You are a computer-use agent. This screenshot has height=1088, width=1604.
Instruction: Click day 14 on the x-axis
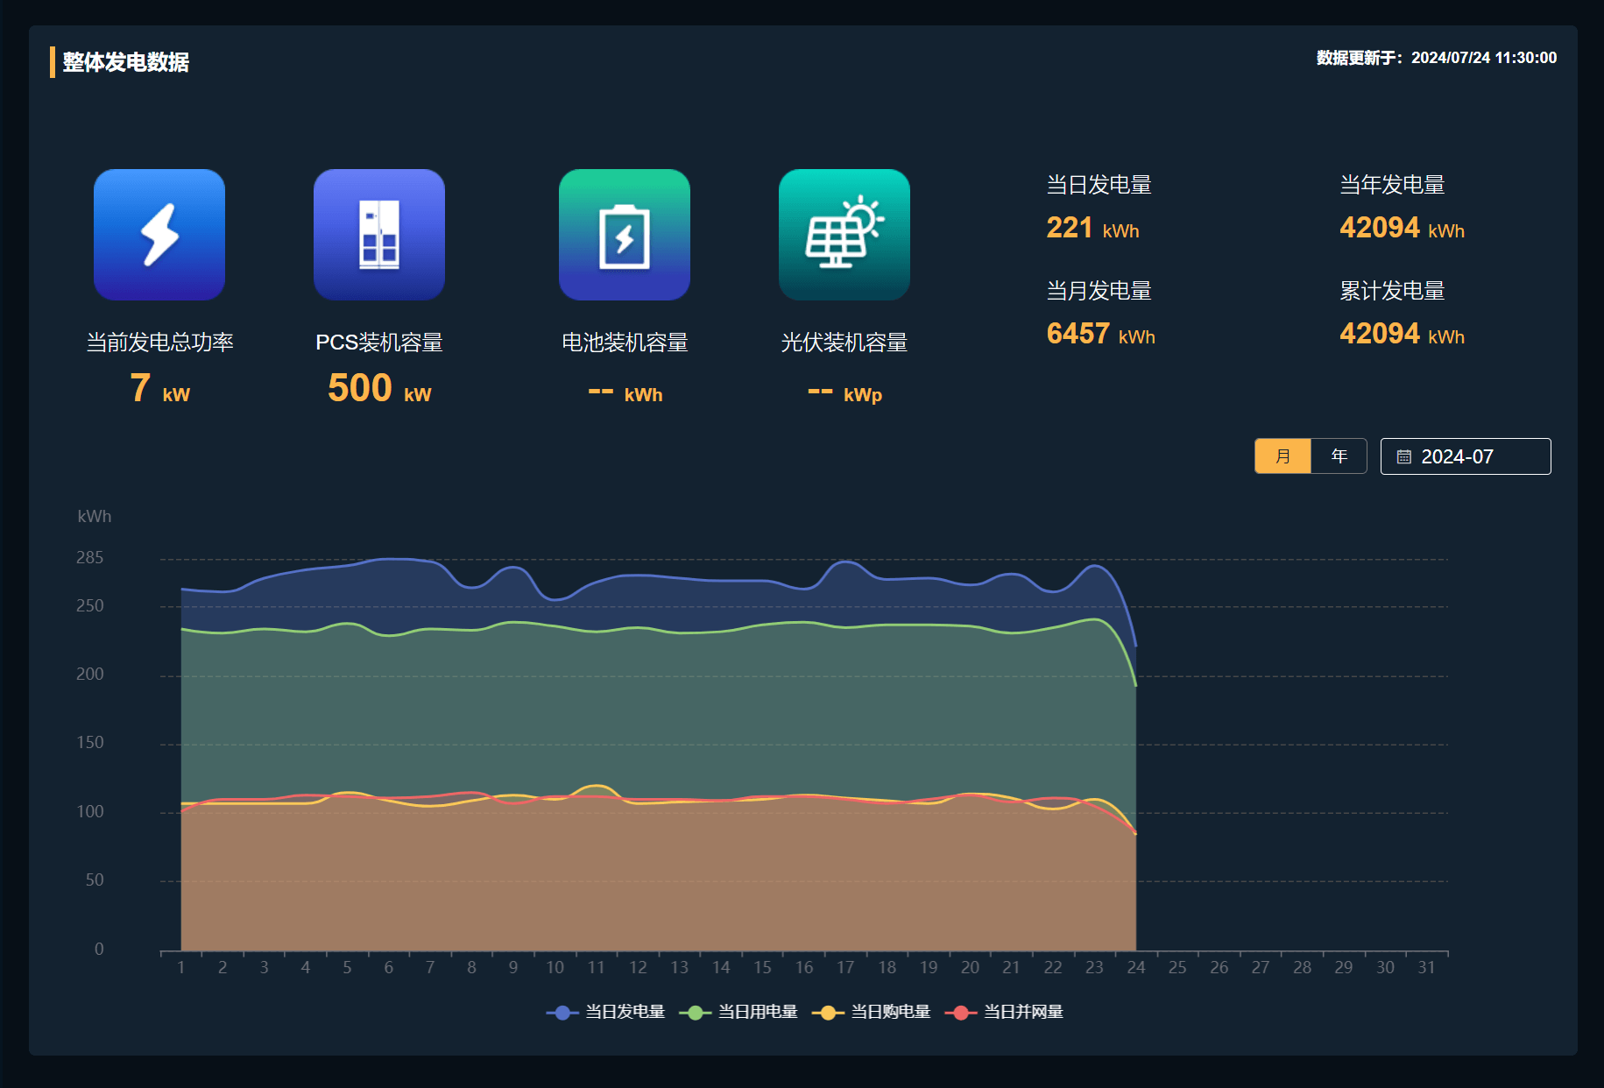pos(721,968)
